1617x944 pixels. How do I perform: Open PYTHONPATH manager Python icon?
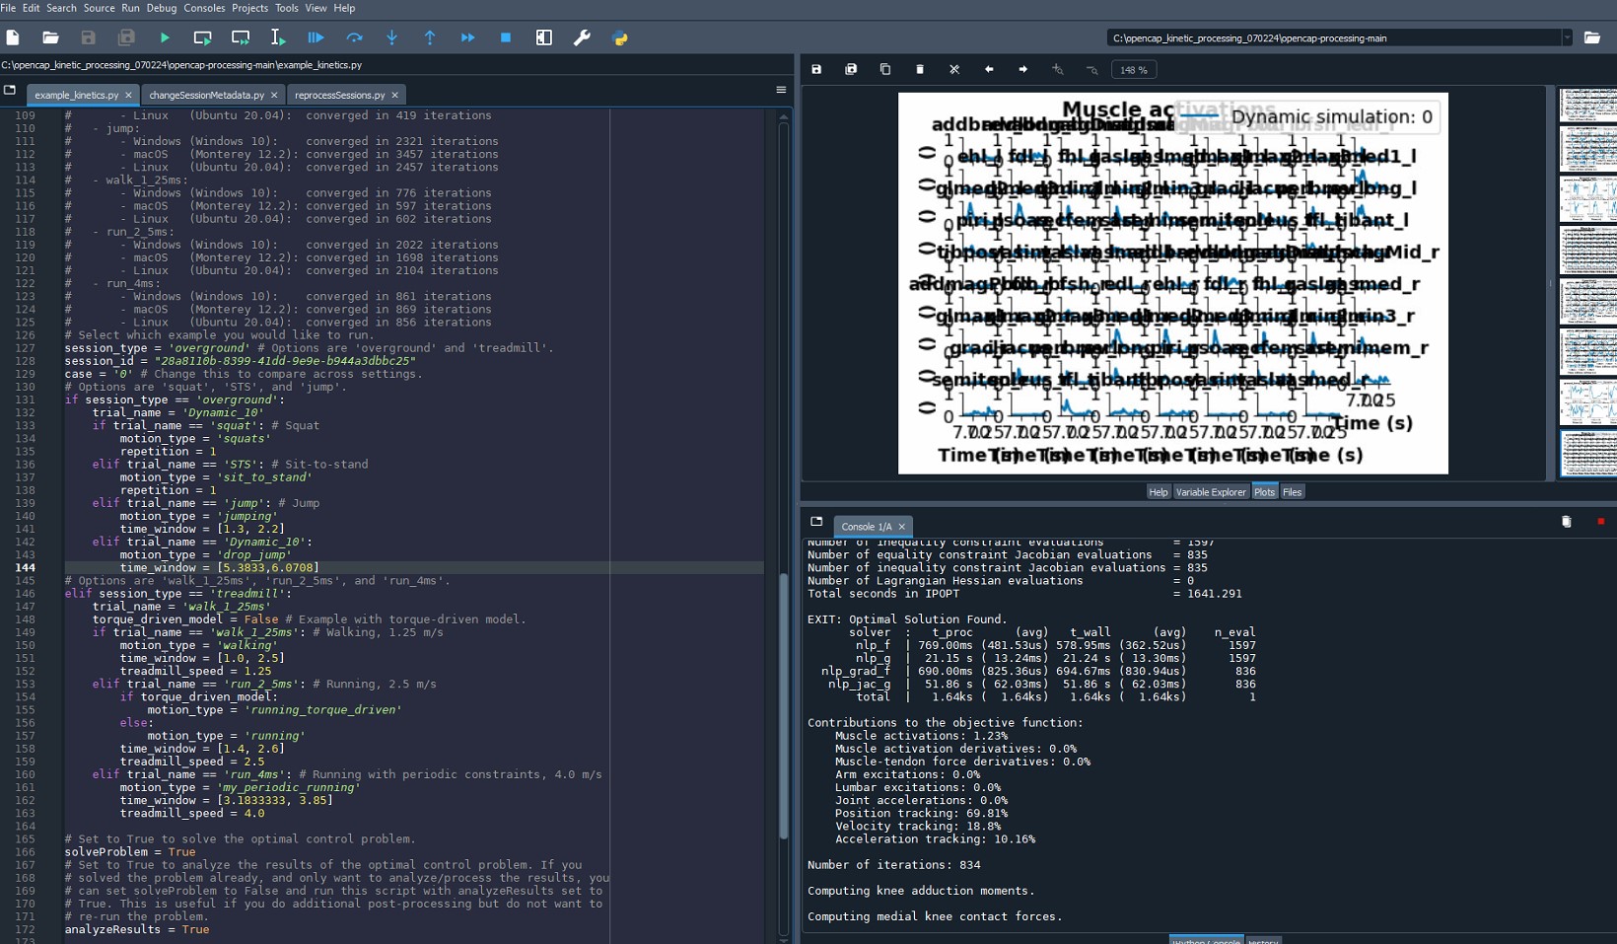tap(620, 37)
